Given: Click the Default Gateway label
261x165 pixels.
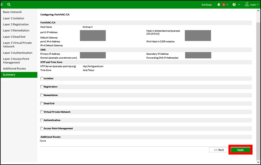Looking at the screenshot, I should [49, 38].
